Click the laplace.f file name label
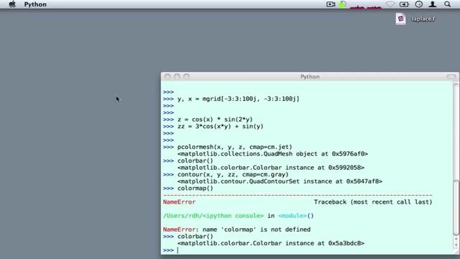The image size is (460, 259). click(423, 19)
